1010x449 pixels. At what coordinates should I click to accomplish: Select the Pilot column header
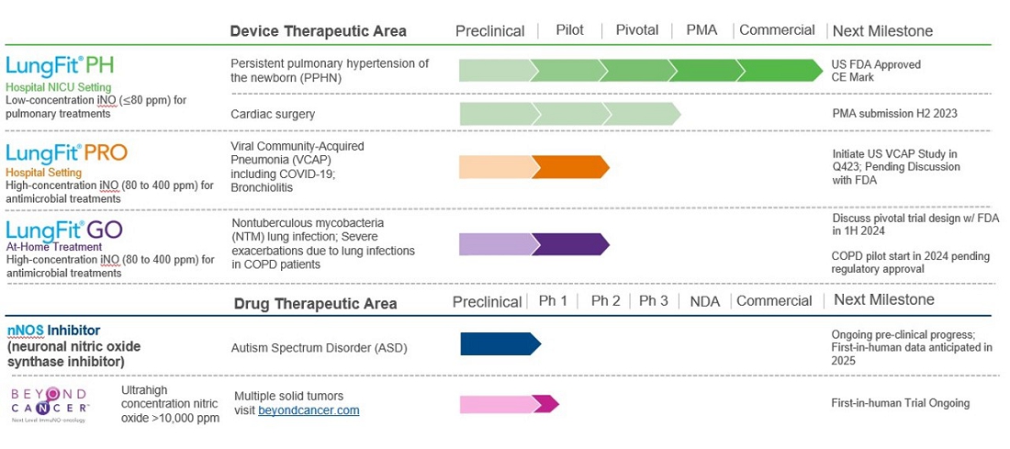tap(569, 30)
